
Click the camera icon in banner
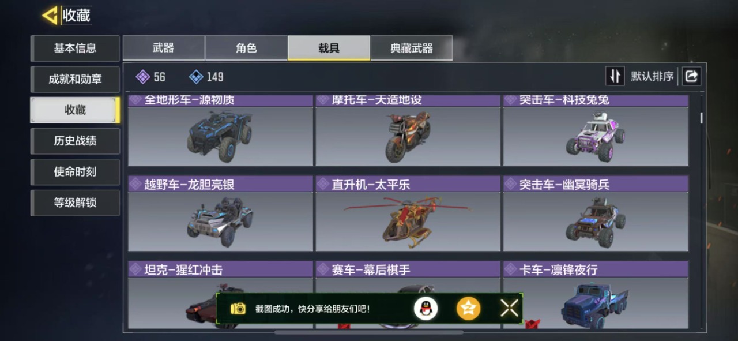coord(238,309)
